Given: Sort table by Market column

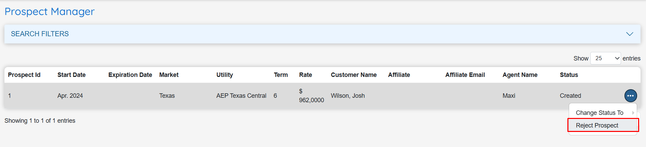Looking at the screenshot, I should point(169,75).
